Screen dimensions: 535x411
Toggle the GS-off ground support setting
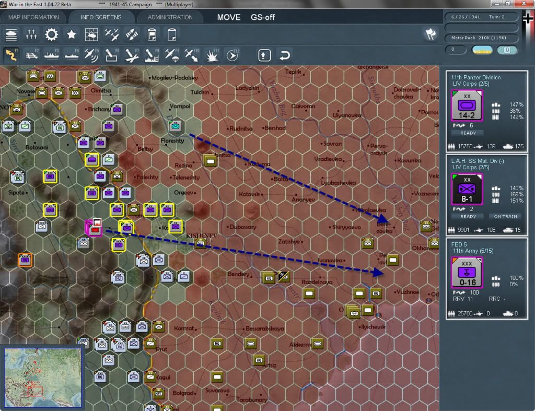263,17
